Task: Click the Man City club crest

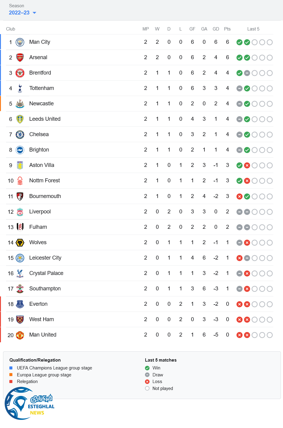Action: (20, 42)
